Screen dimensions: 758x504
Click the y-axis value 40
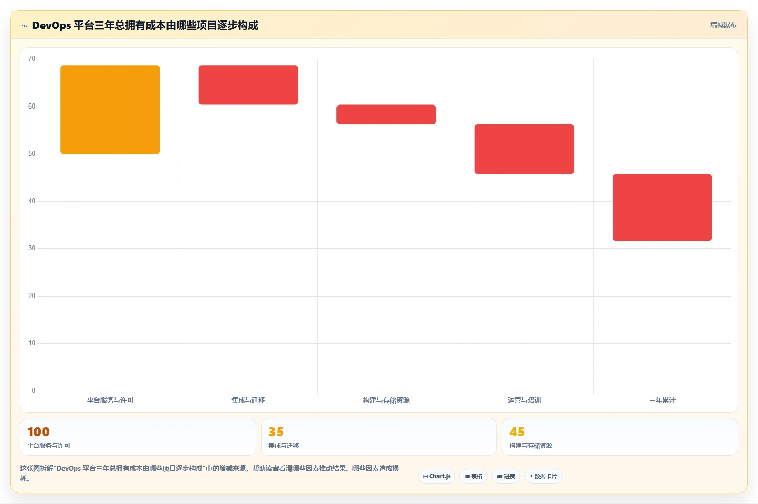[x=32, y=201]
